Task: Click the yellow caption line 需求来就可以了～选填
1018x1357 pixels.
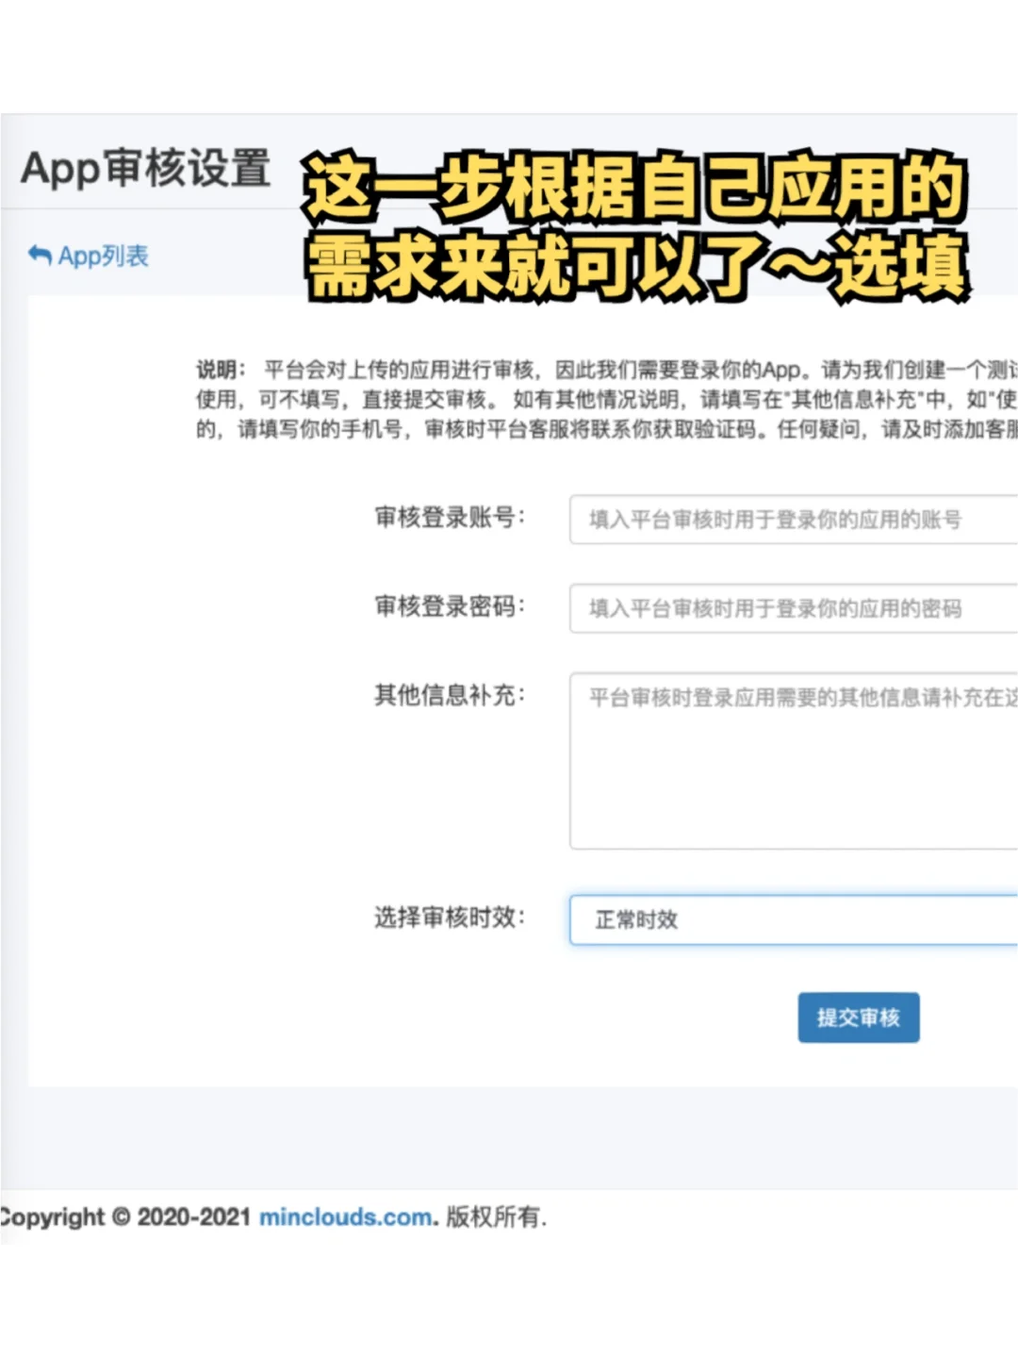Action: pyautogui.click(x=637, y=266)
